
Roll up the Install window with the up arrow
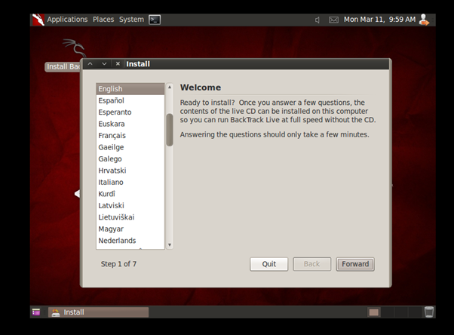pyautogui.click(x=90, y=63)
